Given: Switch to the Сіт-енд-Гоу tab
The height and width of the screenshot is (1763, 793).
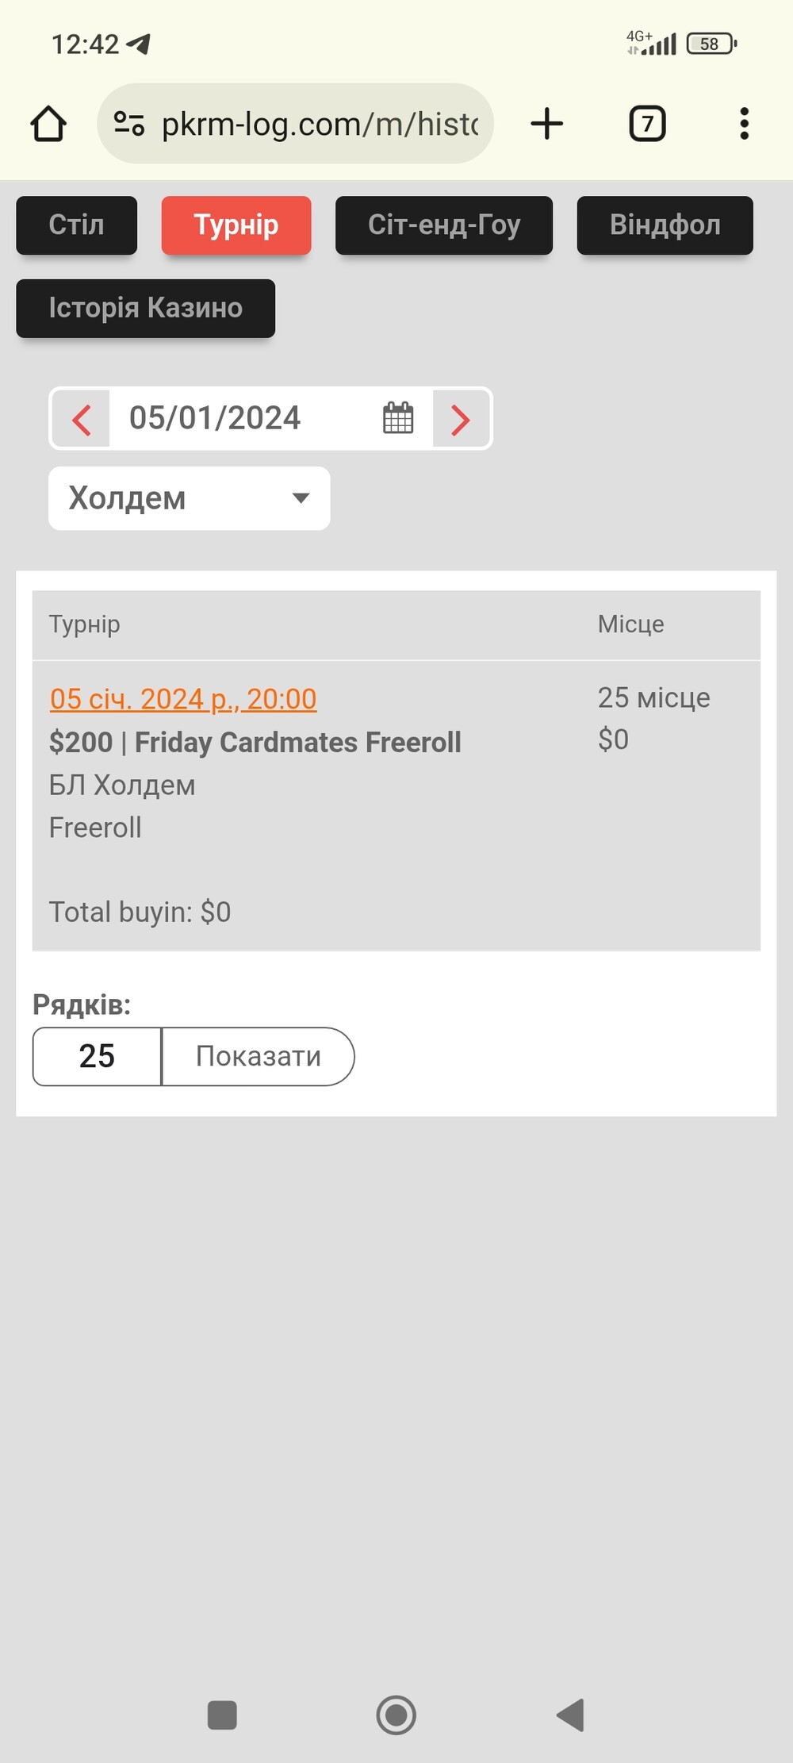Looking at the screenshot, I should click(x=444, y=225).
